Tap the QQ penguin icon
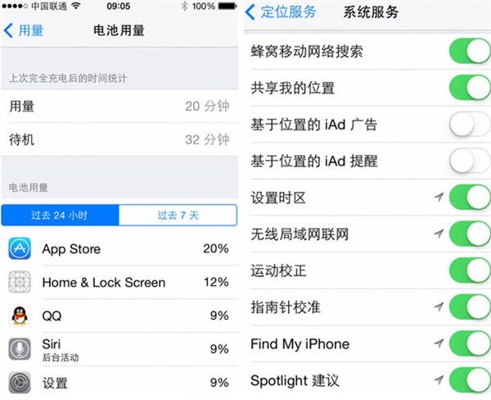The image size is (491, 400). coord(20,316)
